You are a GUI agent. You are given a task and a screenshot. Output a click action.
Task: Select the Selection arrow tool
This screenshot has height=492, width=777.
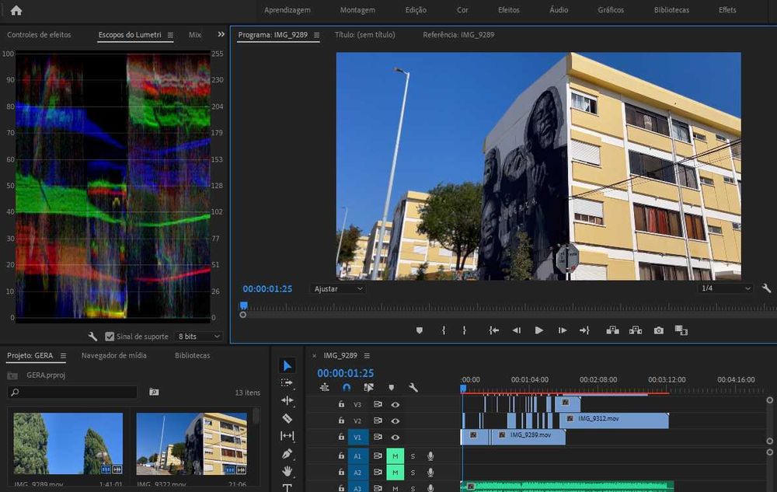tap(287, 365)
